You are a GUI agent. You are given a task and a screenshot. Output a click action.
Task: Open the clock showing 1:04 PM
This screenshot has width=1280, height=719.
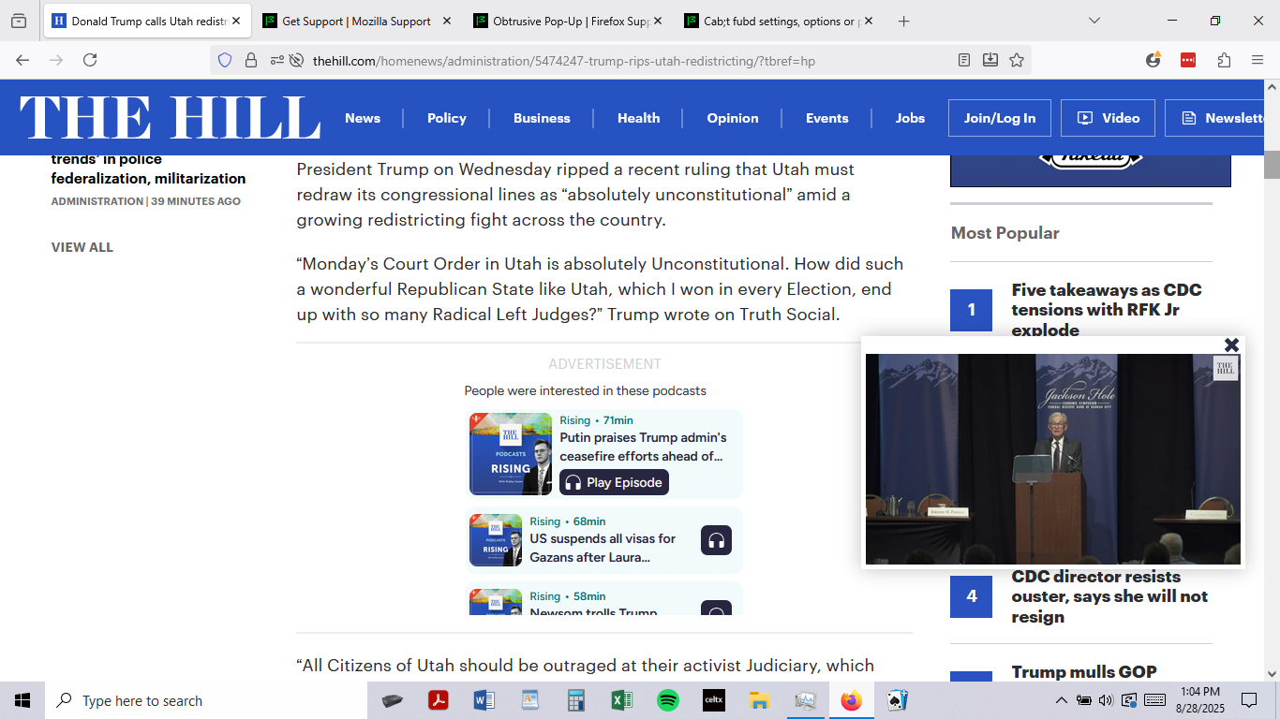1200,700
